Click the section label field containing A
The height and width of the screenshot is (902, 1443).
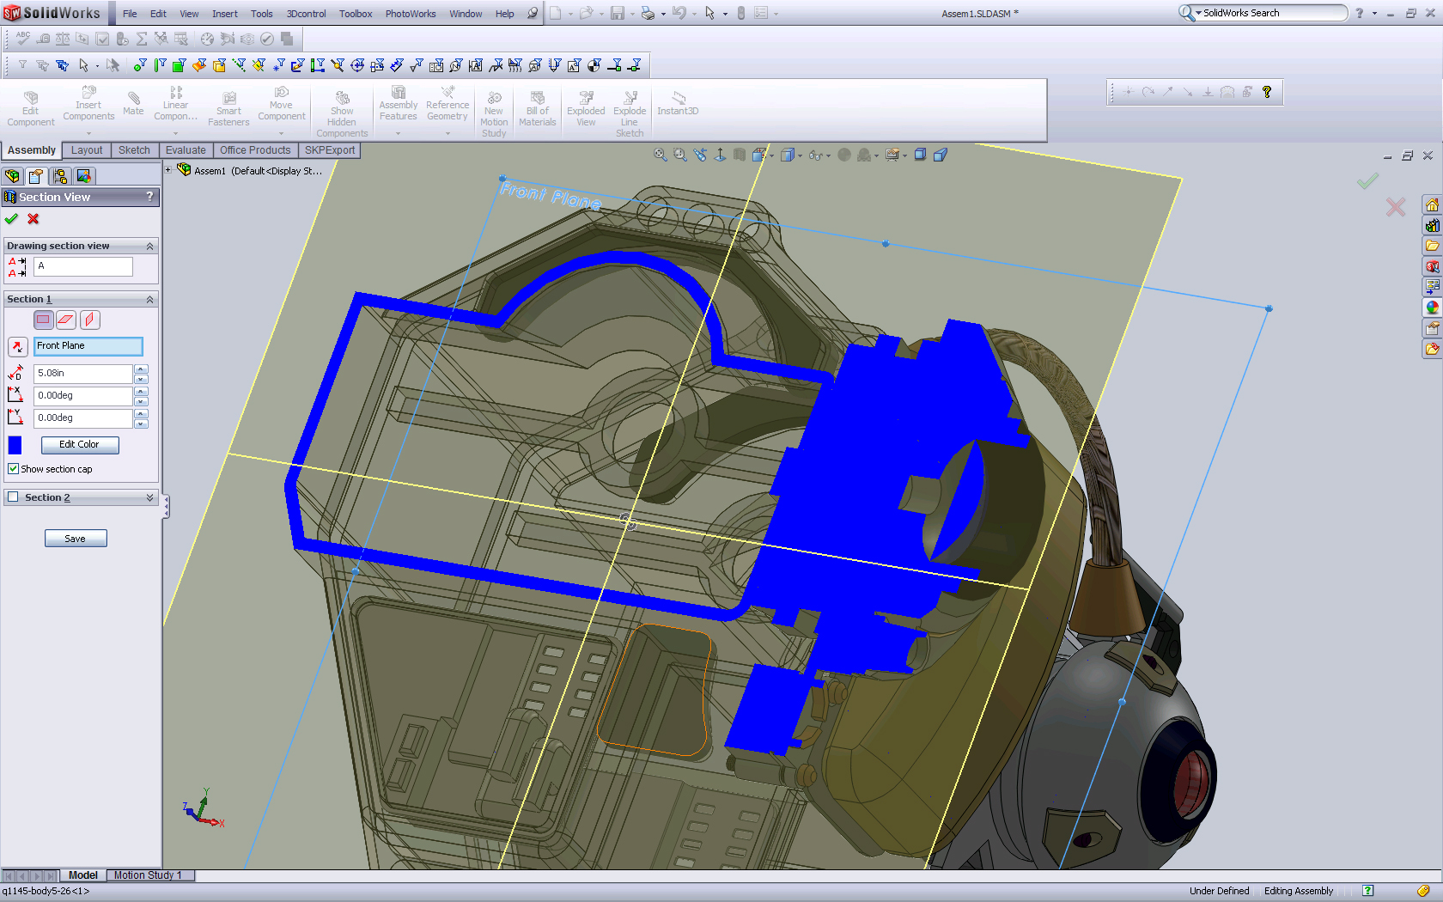[x=83, y=266]
